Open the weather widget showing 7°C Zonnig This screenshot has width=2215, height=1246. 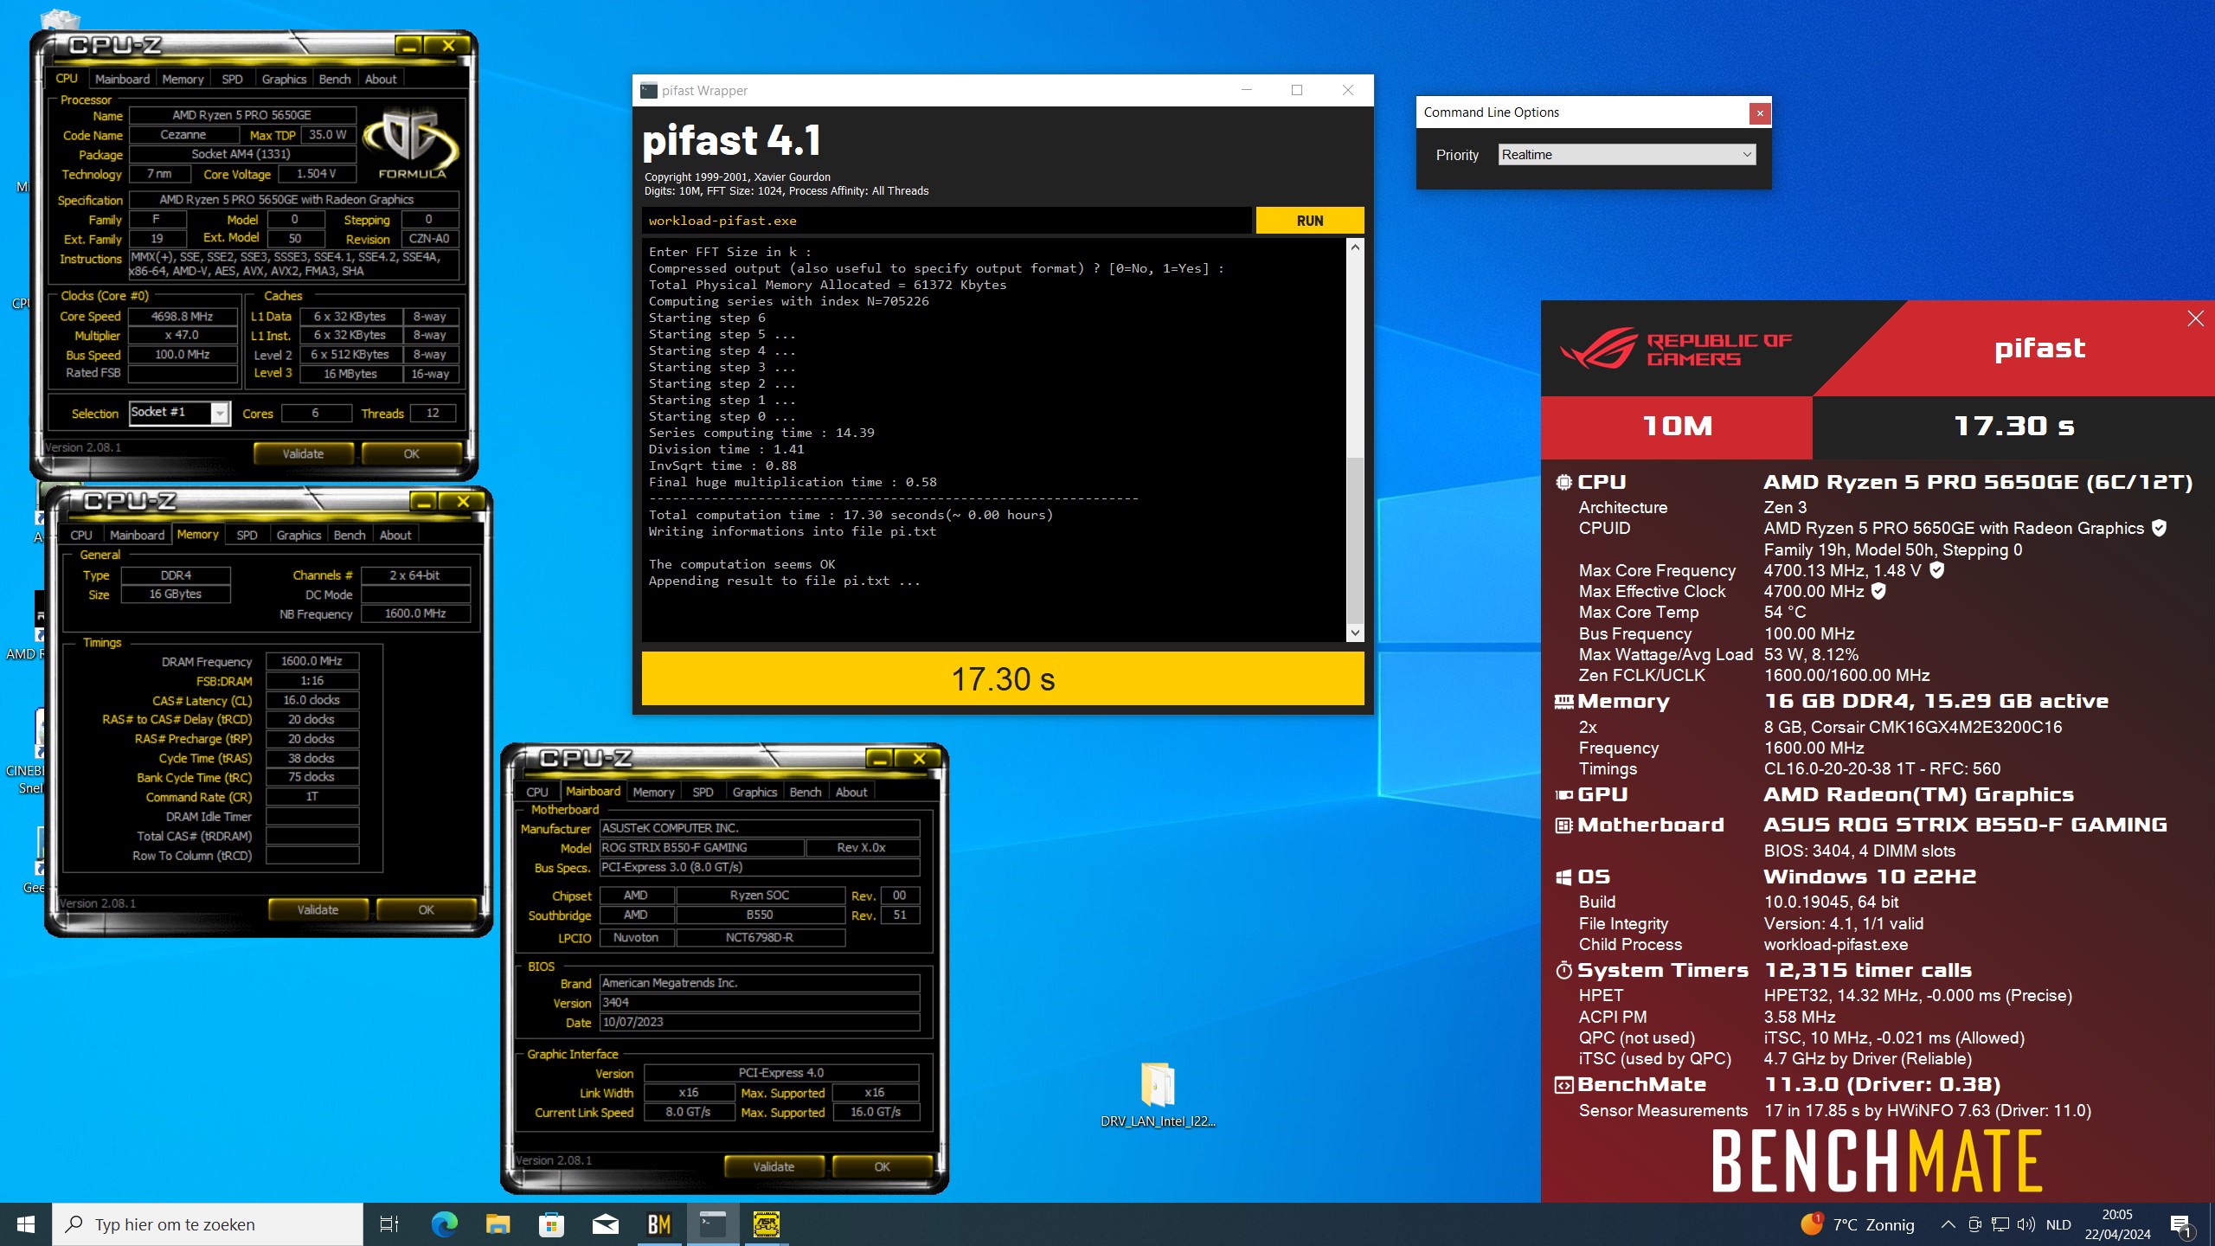click(x=1858, y=1224)
